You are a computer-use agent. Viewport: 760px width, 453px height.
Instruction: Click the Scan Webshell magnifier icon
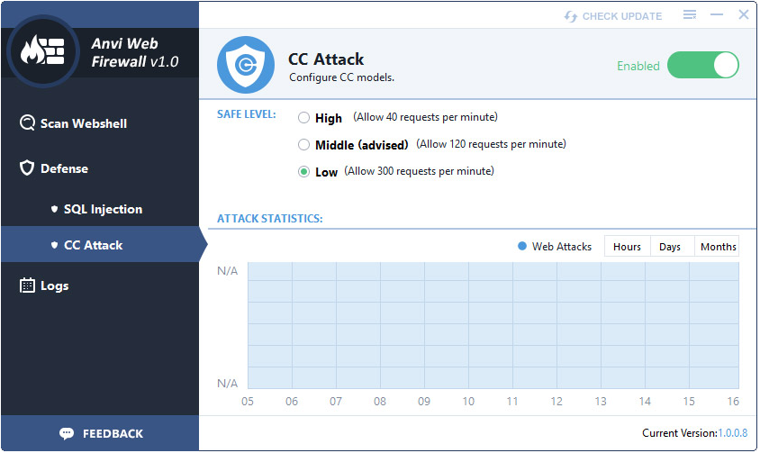[x=27, y=123]
